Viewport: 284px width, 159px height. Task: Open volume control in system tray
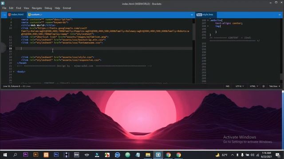pos(252,155)
